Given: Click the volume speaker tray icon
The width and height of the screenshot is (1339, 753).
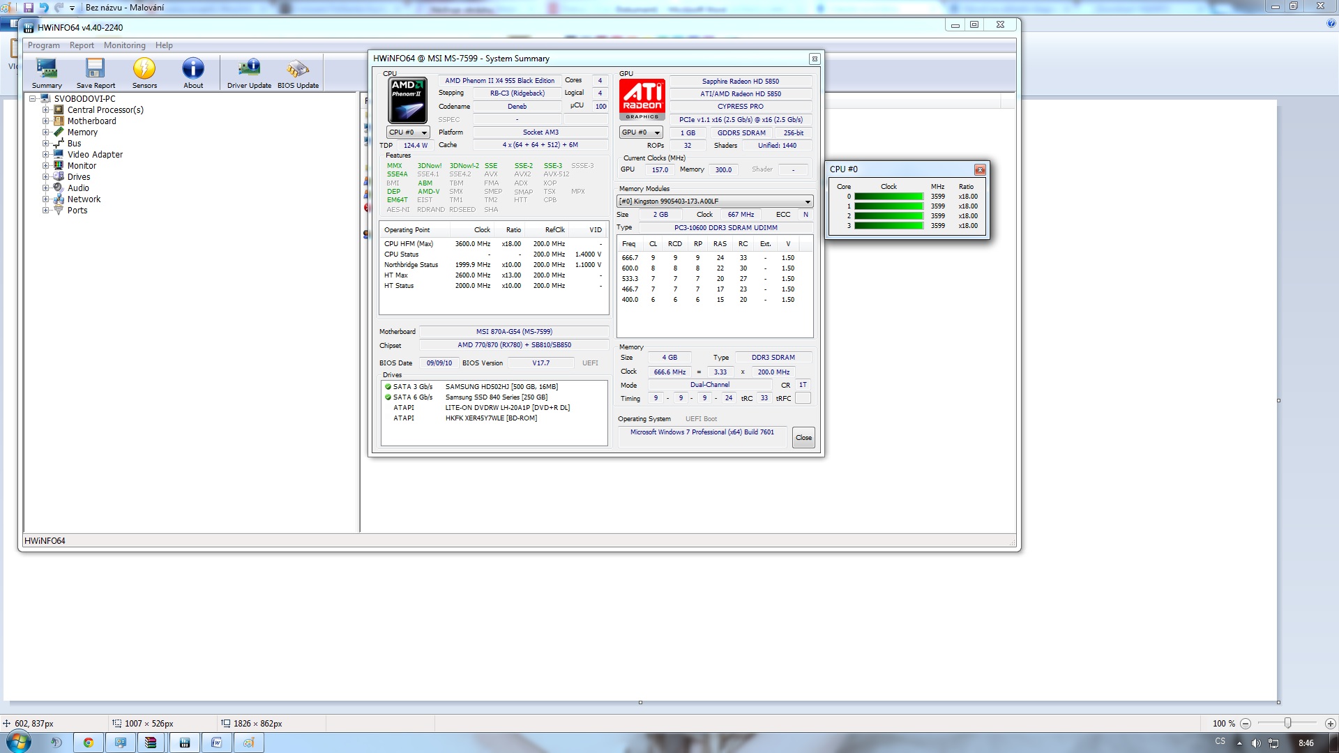Looking at the screenshot, I should 1256,743.
